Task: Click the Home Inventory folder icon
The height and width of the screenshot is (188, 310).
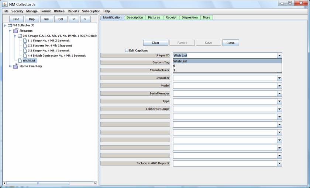Action: [x=15, y=67]
